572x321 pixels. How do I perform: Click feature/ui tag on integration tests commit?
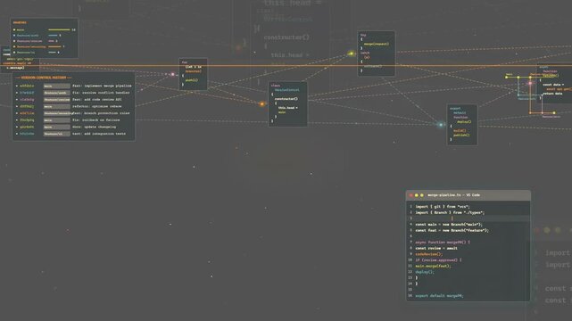point(56,134)
